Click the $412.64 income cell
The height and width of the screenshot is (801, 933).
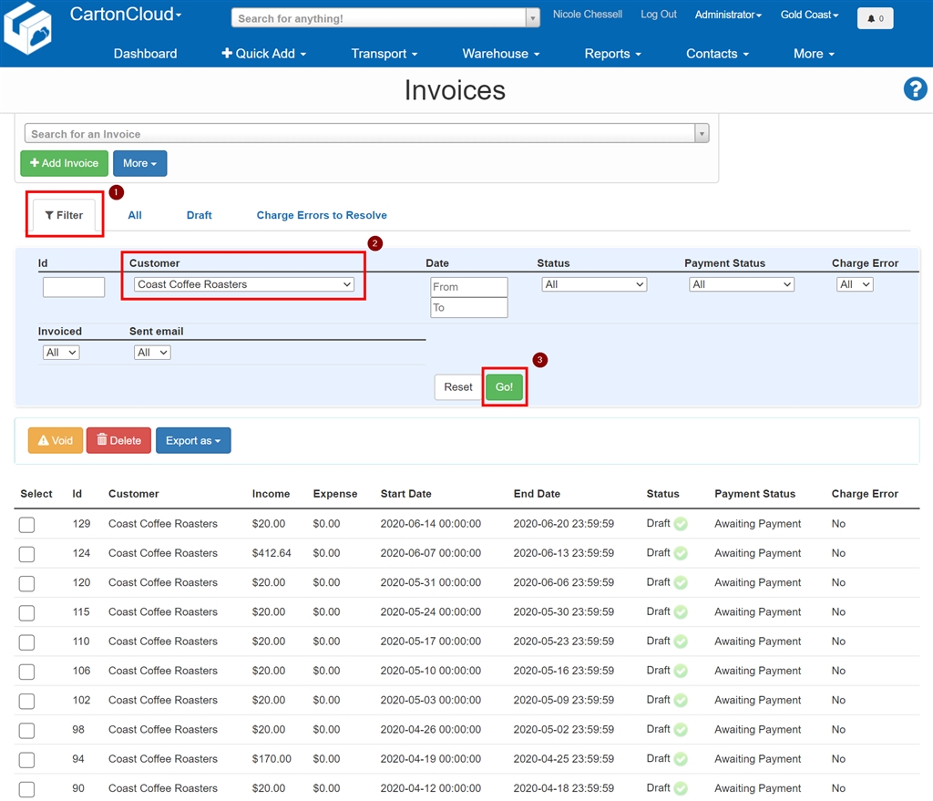click(x=272, y=553)
